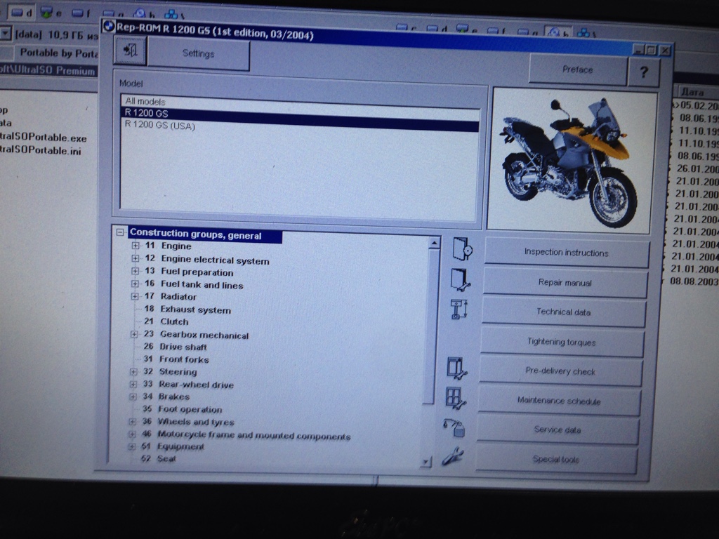Expand 16 Fuel tank and lines
This screenshot has height=539, width=719.
[x=136, y=284]
